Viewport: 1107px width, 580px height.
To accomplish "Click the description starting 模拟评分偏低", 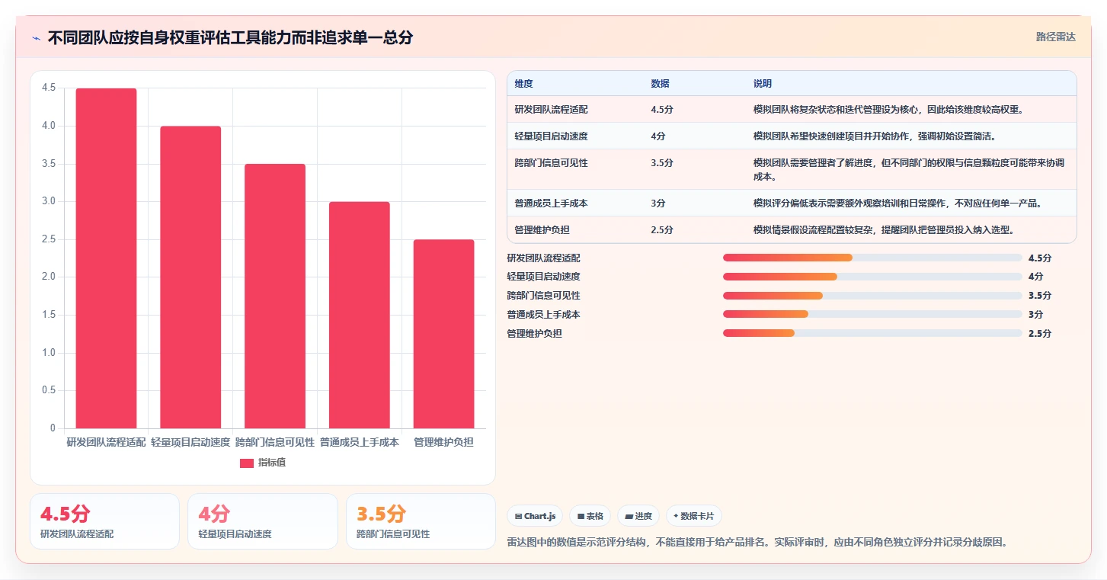I will [897, 203].
